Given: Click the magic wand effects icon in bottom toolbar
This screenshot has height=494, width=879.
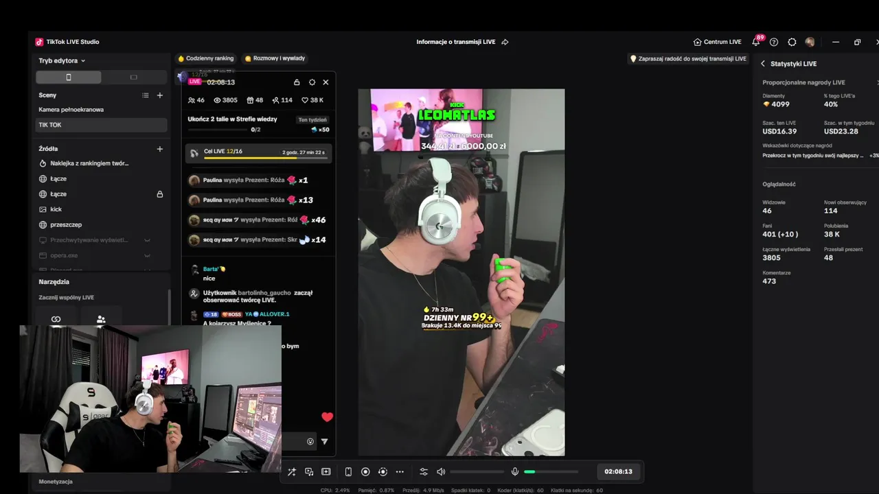Looking at the screenshot, I should click(x=292, y=472).
